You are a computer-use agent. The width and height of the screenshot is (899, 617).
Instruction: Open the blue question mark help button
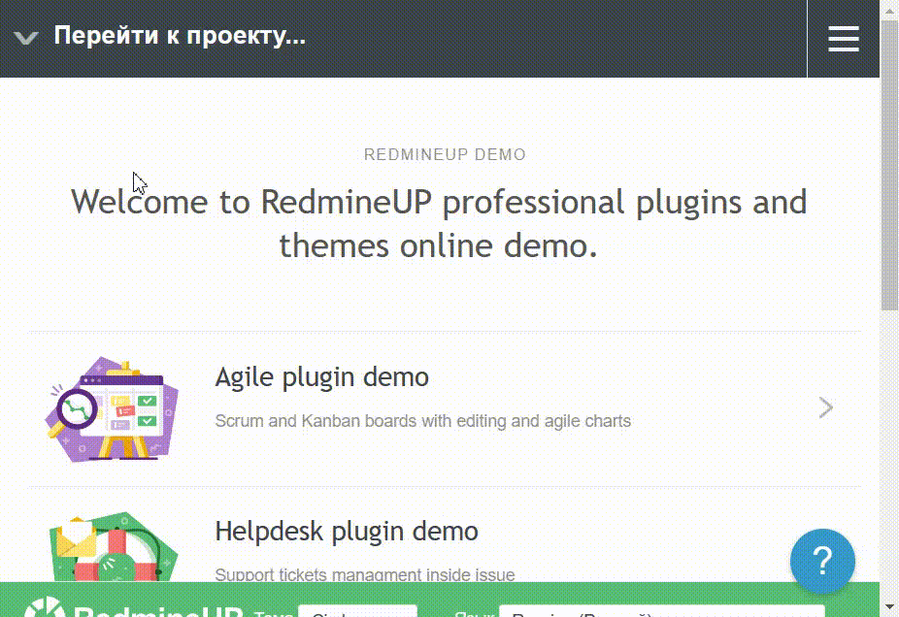point(821,560)
